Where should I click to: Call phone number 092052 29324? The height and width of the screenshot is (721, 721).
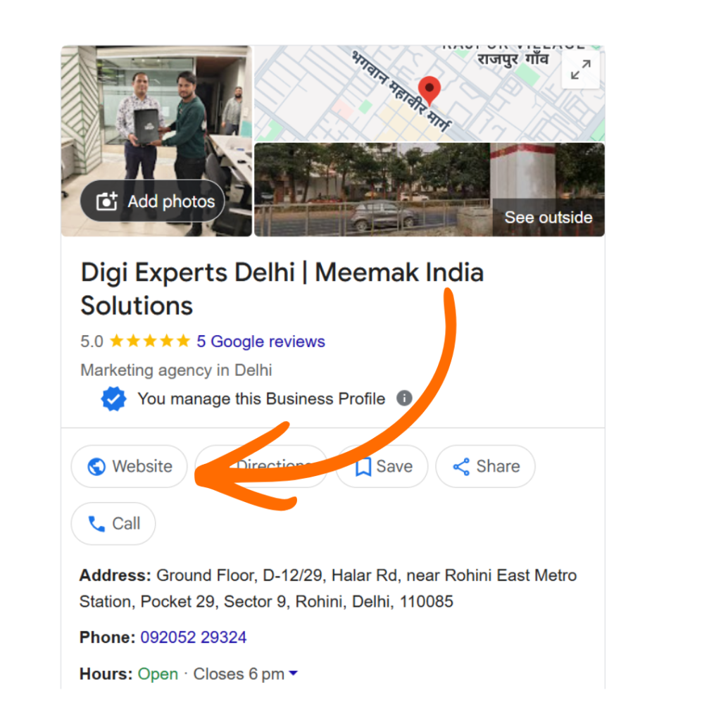193,637
